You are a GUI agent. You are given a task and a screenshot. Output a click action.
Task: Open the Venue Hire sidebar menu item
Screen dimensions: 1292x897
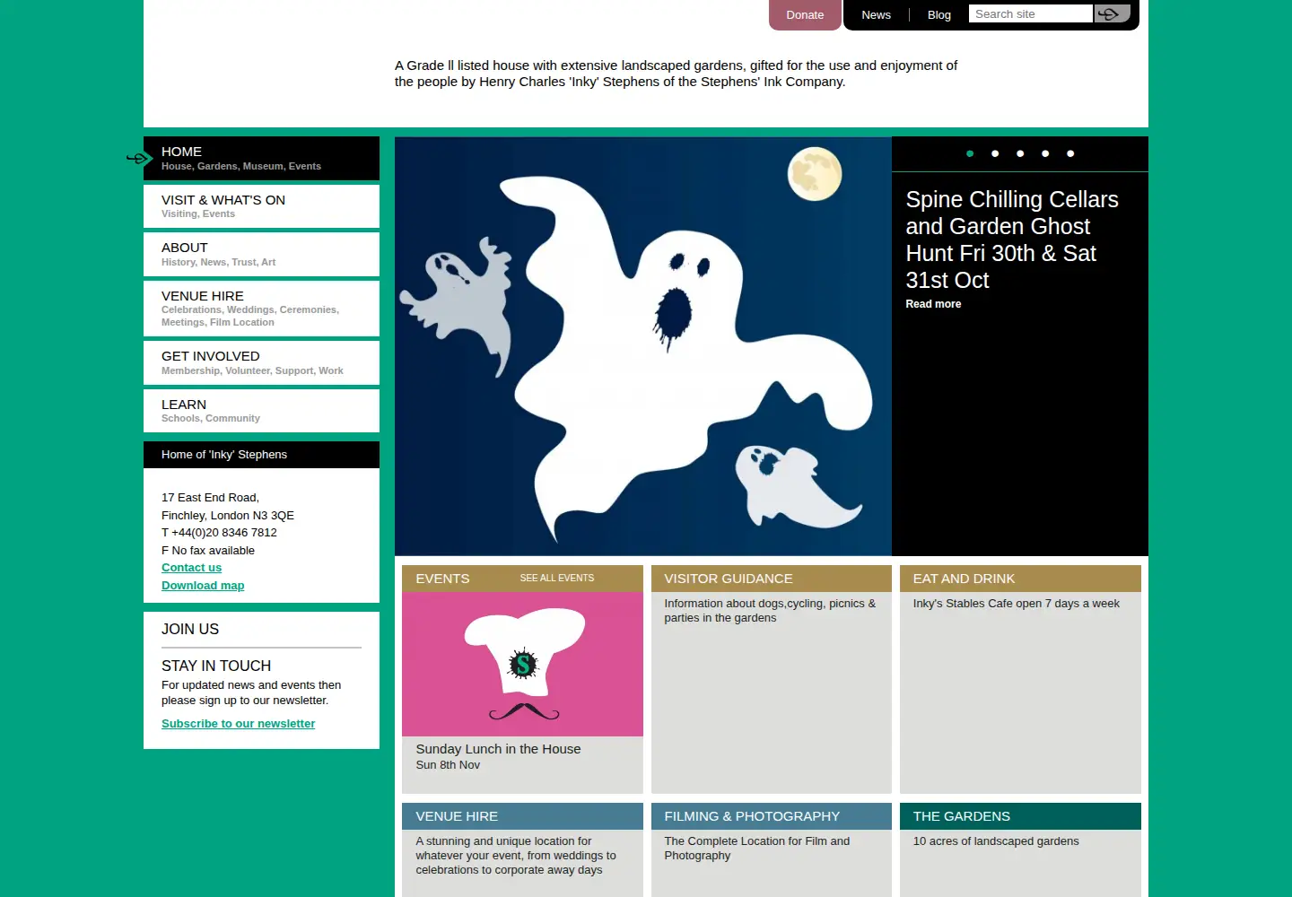click(x=261, y=309)
